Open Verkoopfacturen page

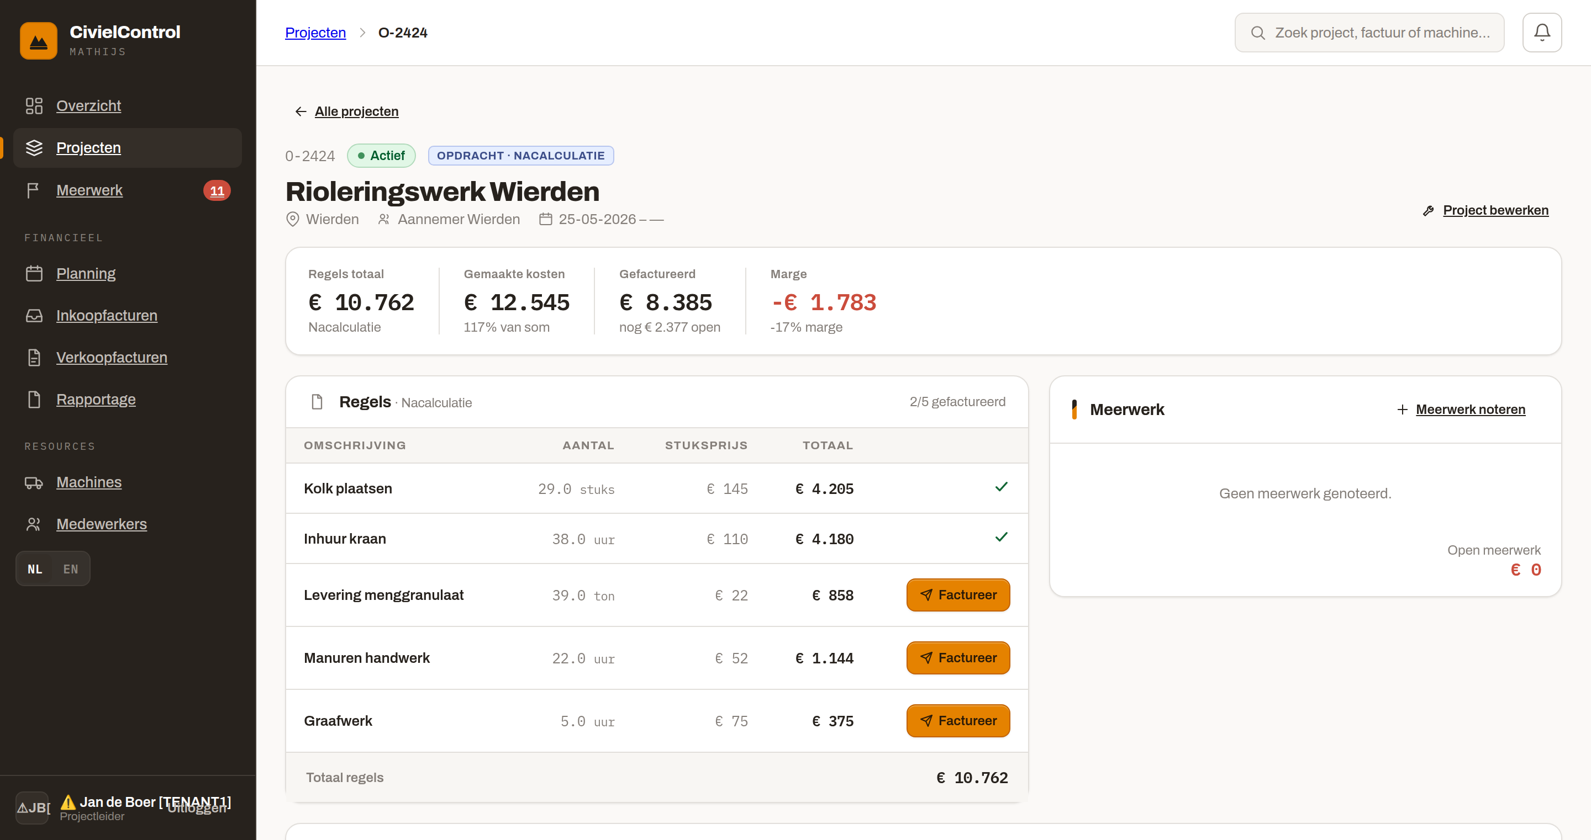tap(112, 357)
